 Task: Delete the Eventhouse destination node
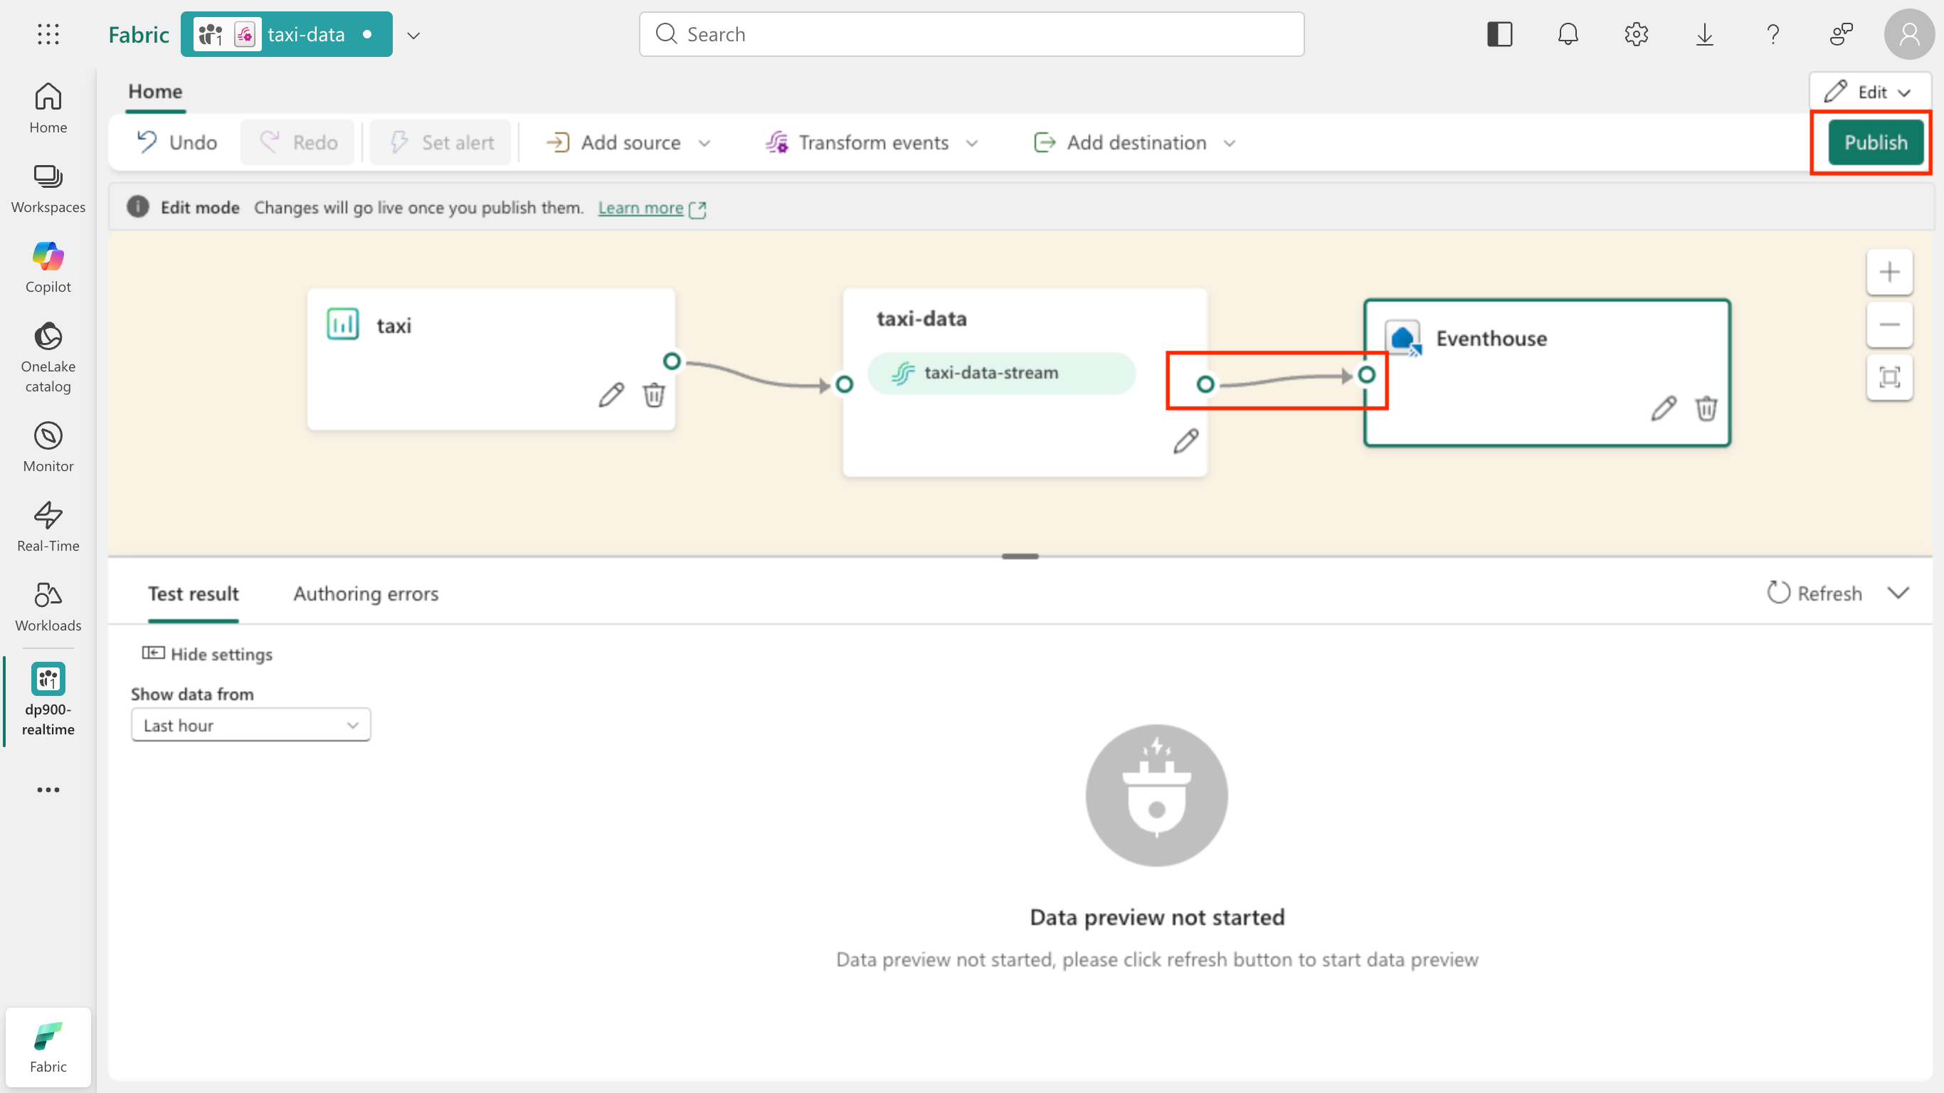click(x=1706, y=408)
